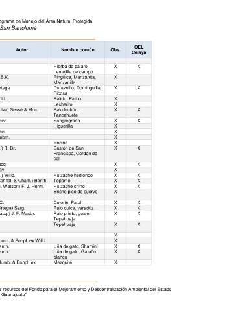Click the Tepame common name

coord(62,181)
